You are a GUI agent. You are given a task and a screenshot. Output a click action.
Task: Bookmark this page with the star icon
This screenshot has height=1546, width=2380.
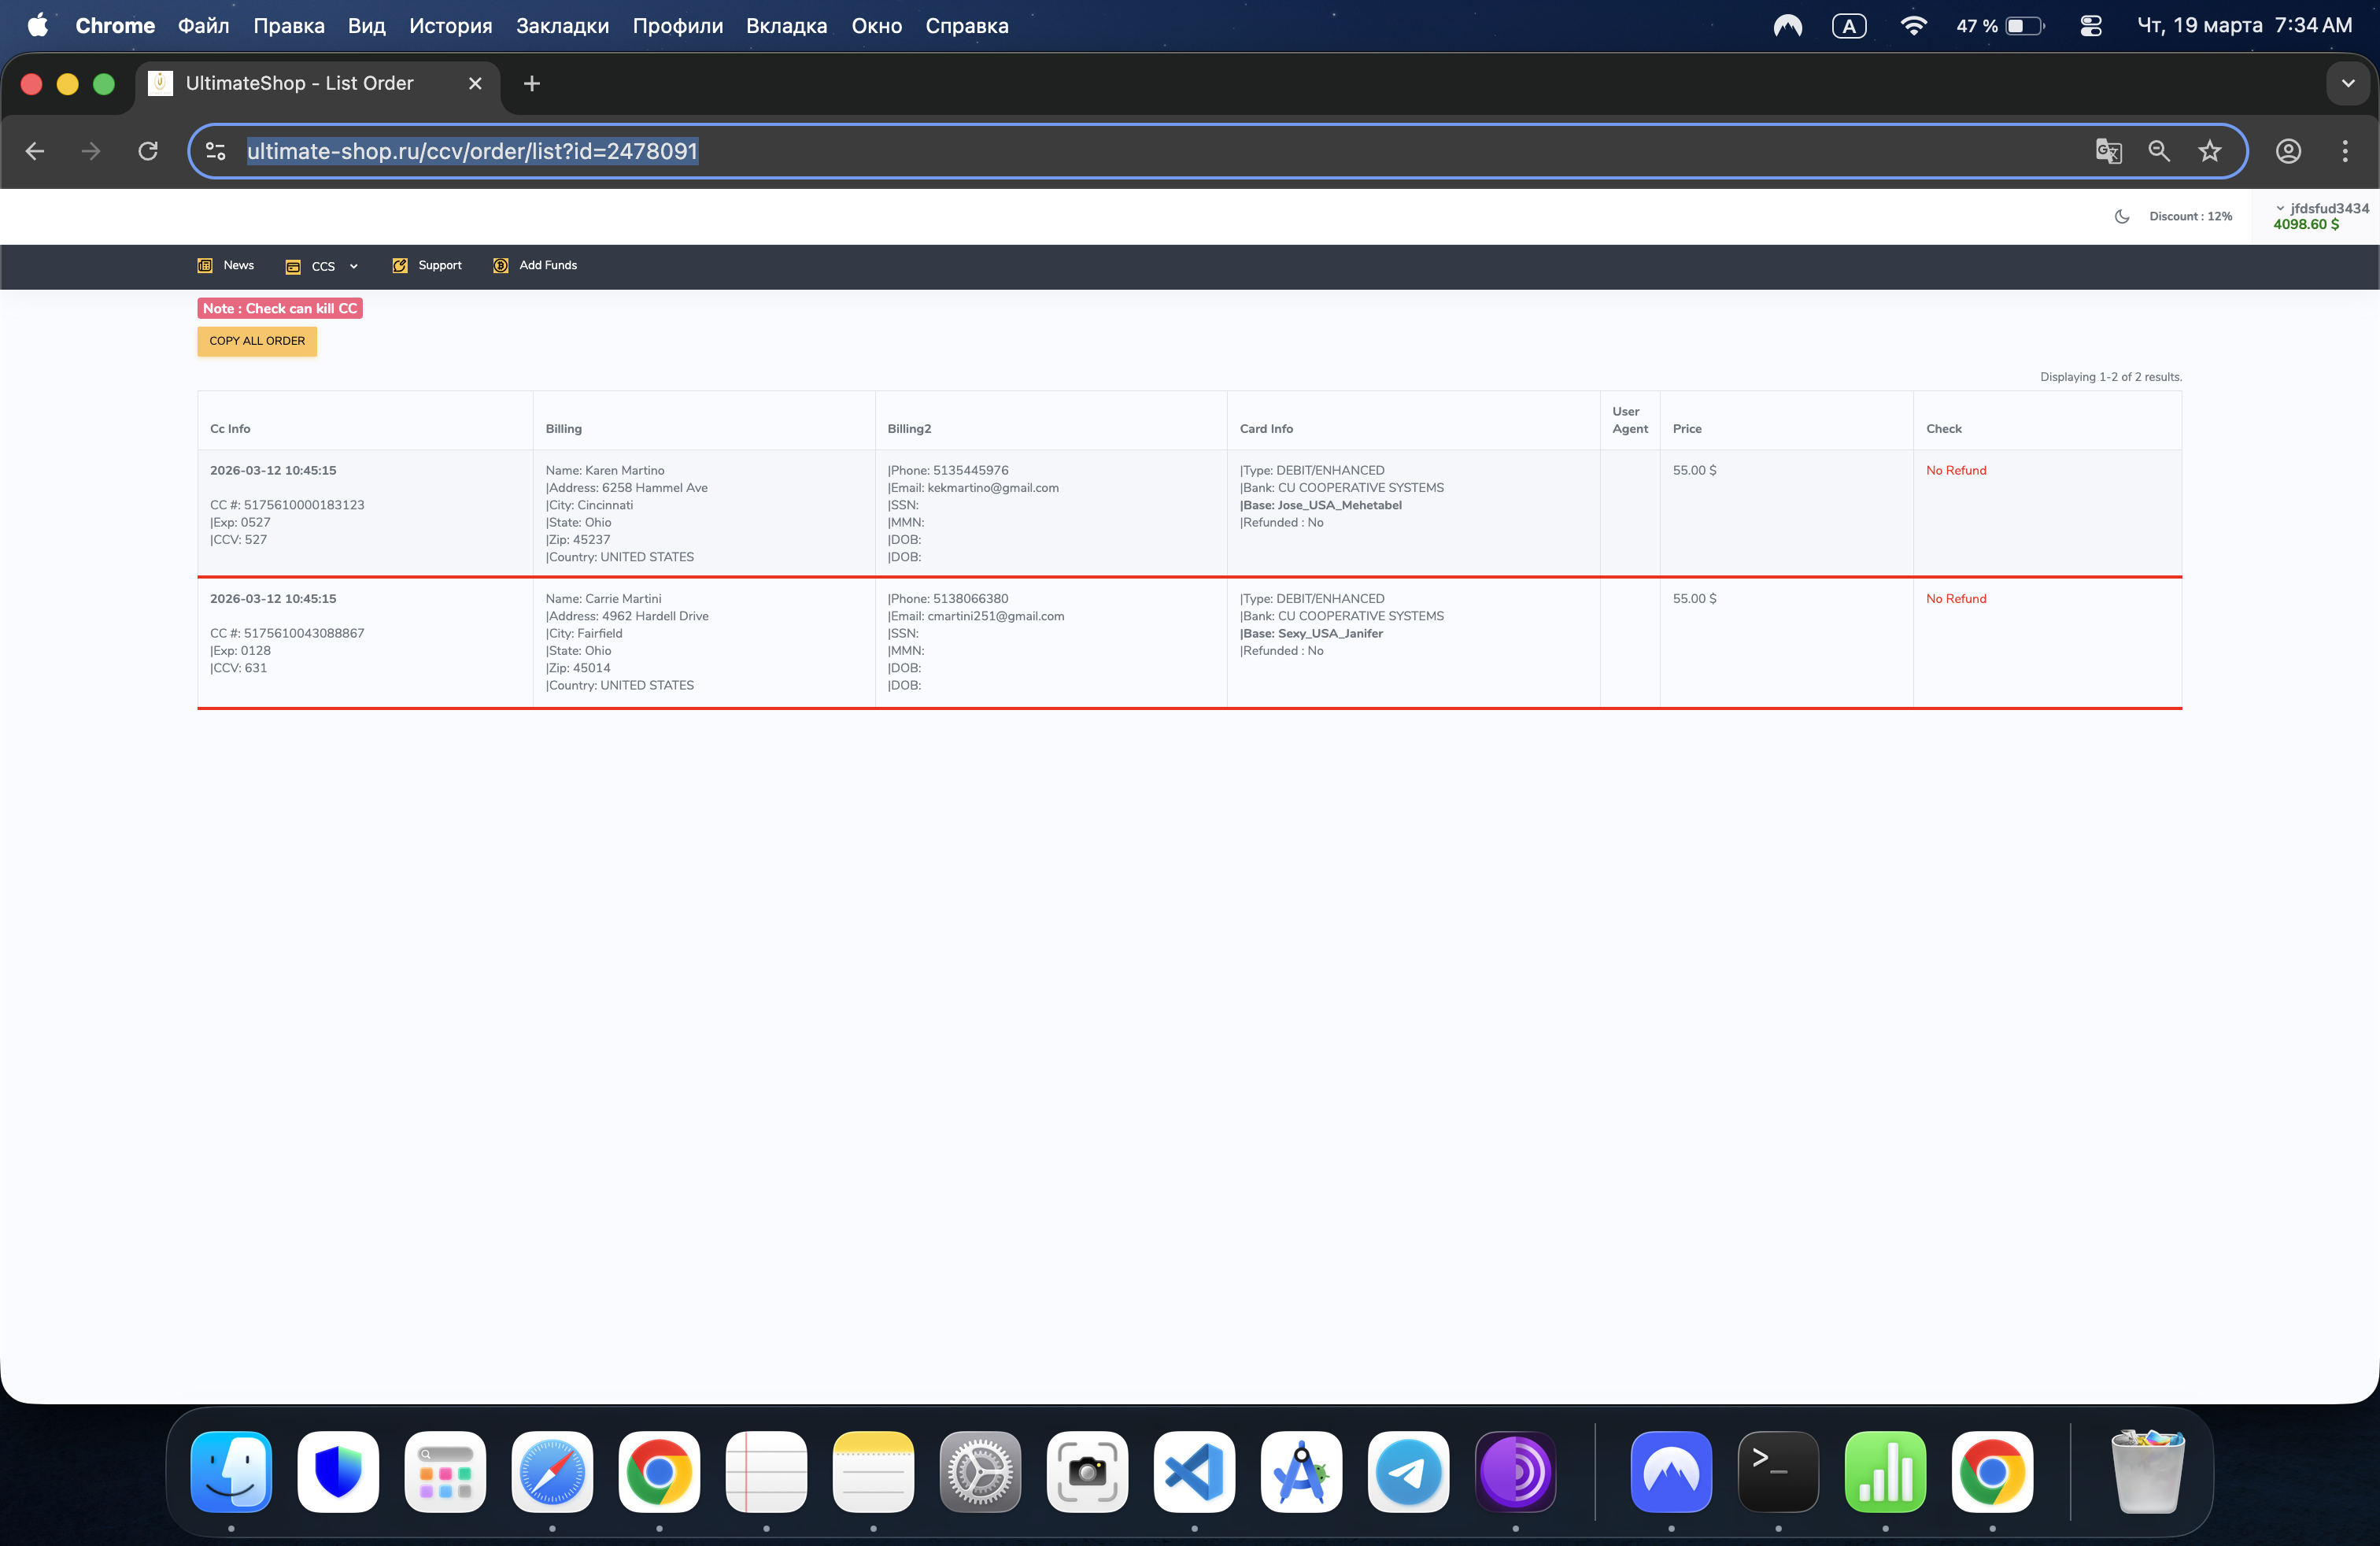(2209, 151)
